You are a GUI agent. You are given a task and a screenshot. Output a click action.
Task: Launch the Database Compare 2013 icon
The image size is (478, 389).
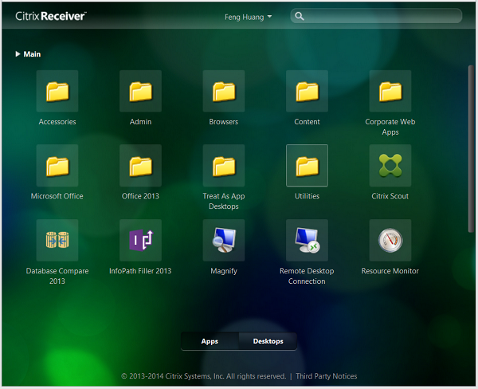(x=57, y=240)
